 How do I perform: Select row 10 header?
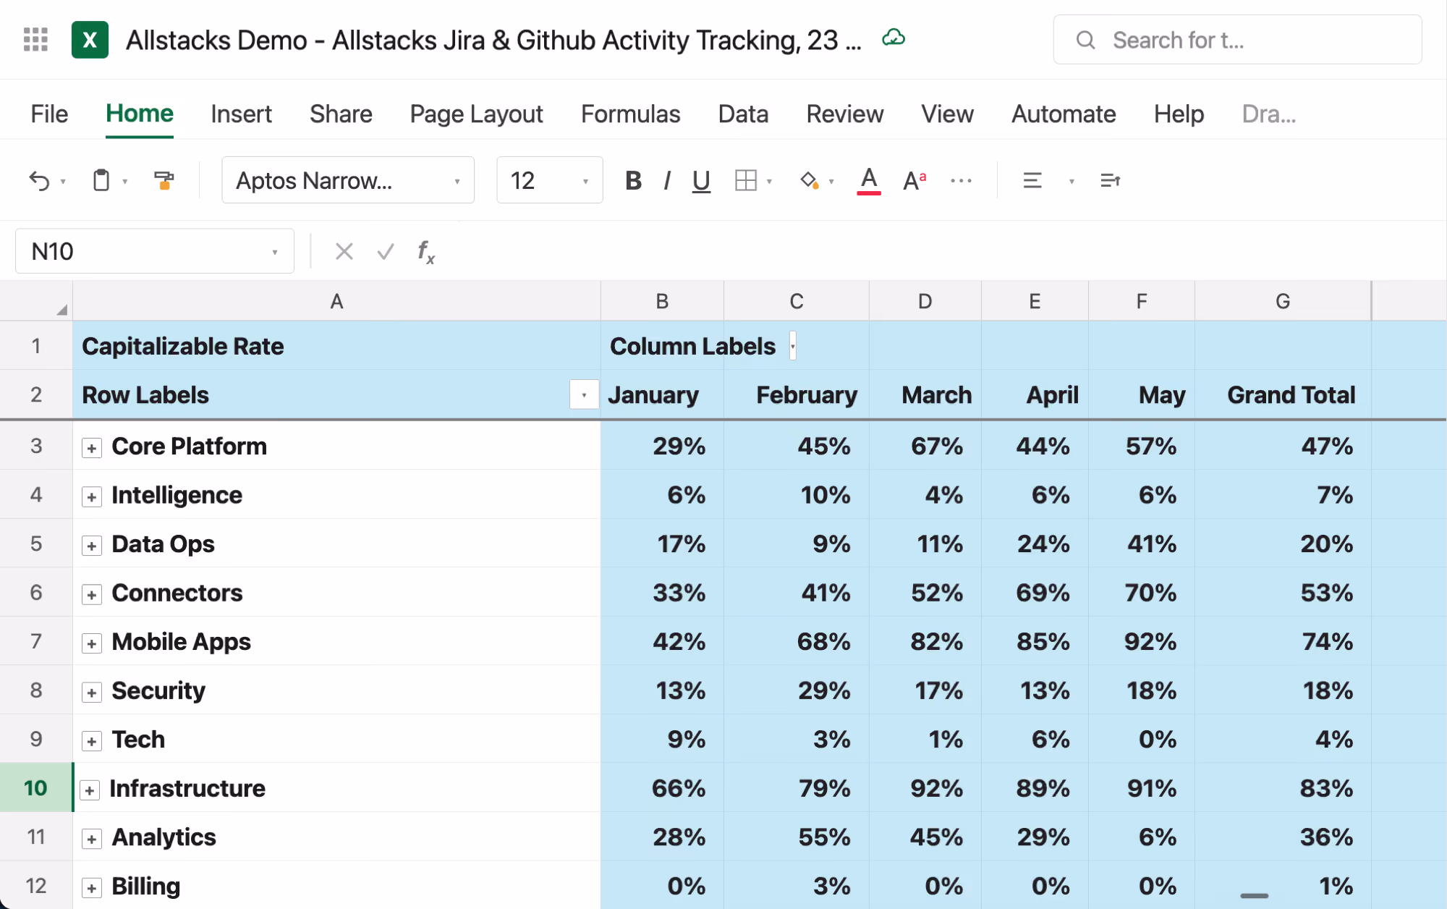pyautogui.click(x=35, y=787)
